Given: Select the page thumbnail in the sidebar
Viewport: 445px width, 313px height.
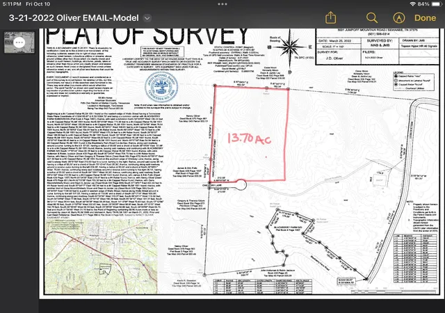Looking at the screenshot, I should pos(19,42).
